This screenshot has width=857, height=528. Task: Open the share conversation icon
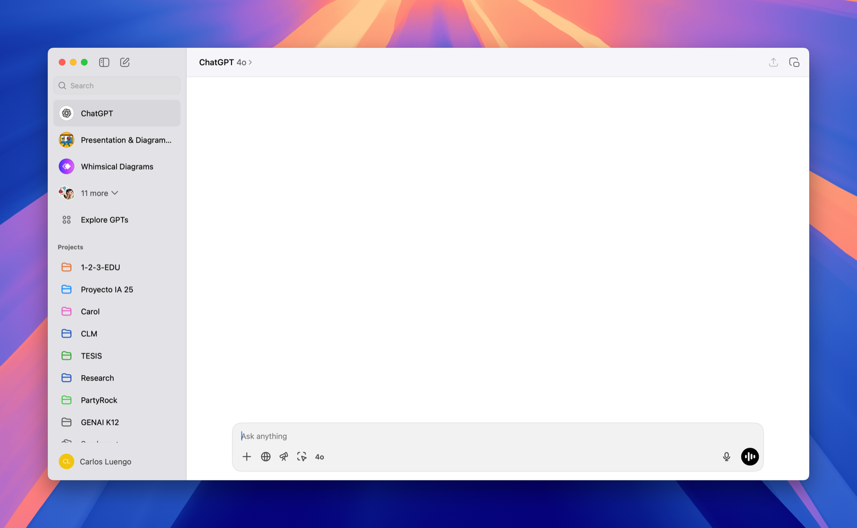[773, 62]
